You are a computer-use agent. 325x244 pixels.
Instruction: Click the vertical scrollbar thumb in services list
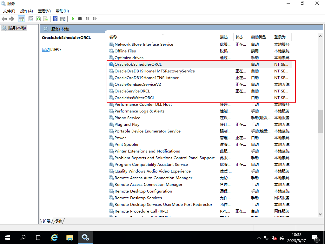point(320,121)
